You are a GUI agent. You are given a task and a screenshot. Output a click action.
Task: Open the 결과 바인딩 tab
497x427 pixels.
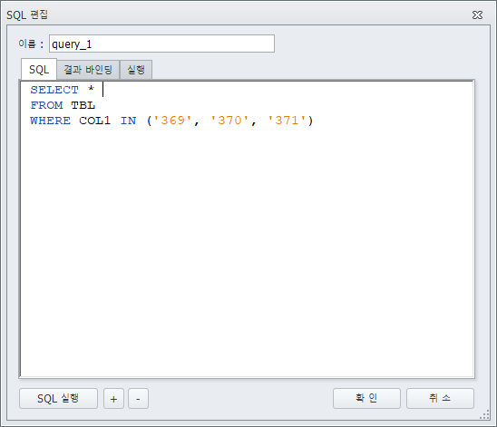coord(88,70)
